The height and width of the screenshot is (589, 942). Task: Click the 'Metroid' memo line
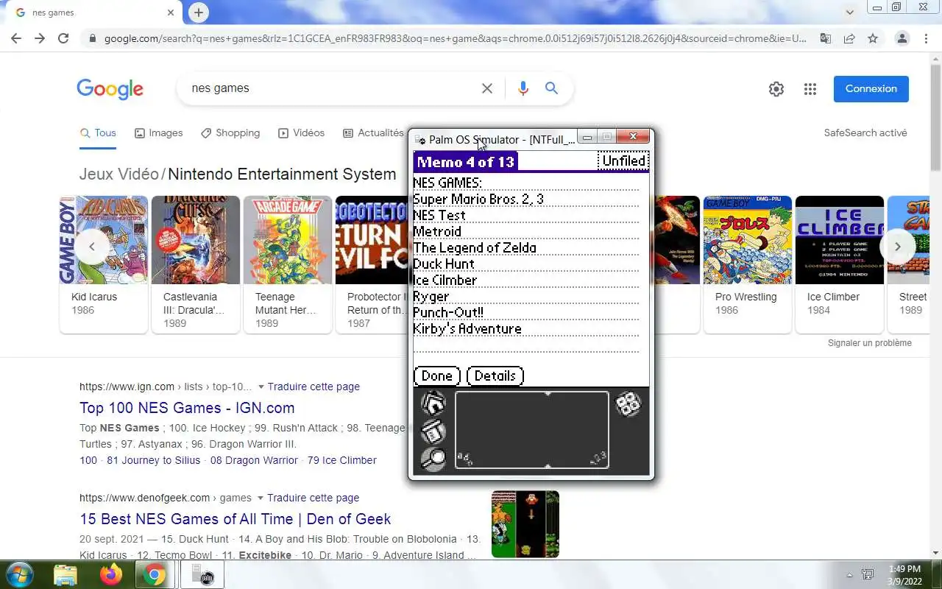click(x=437, y=231)
